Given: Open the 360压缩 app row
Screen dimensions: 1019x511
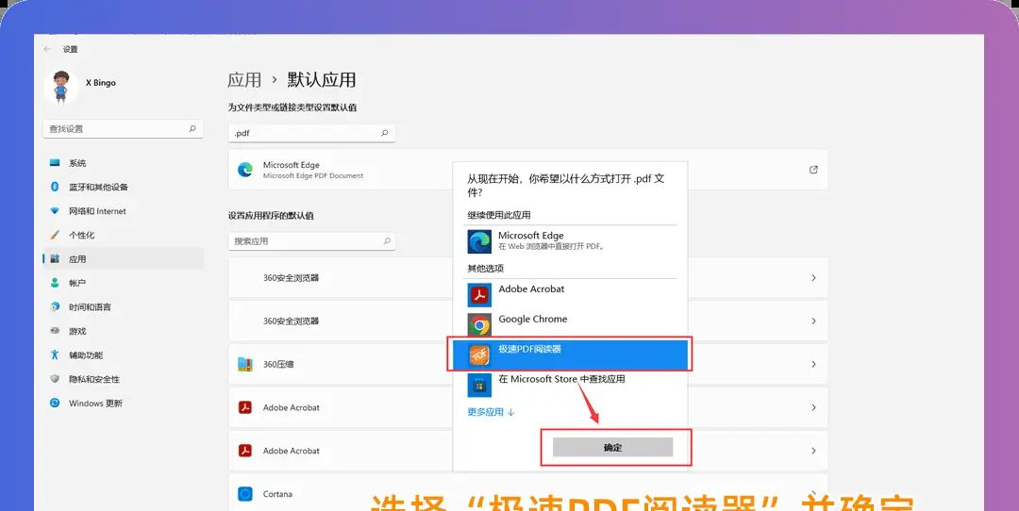Looking at the screenshot, I should tap(527, 364).
